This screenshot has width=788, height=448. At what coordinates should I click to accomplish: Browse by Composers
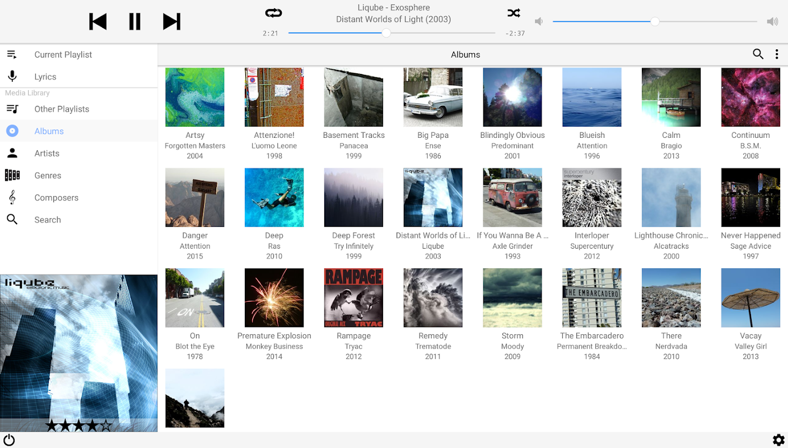point(78,198)
